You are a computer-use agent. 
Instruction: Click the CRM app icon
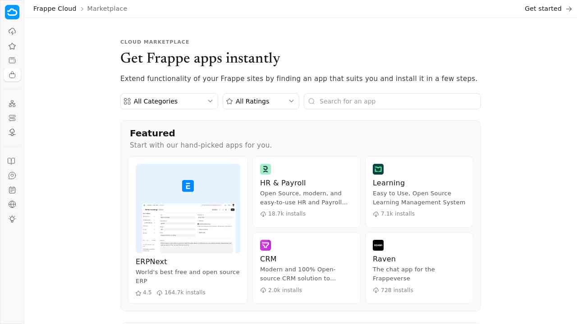pos(266,245)
